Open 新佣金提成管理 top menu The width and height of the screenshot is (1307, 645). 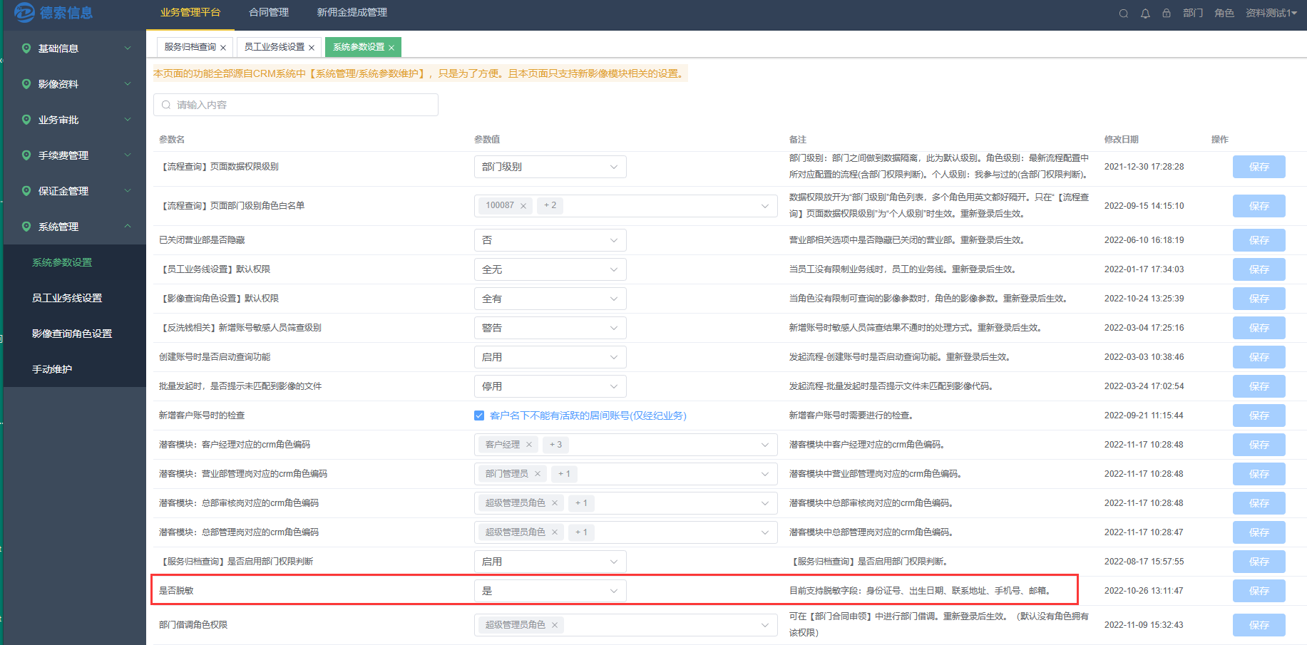352,13
